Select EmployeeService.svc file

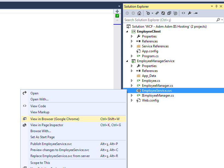[x=157, y=91]
